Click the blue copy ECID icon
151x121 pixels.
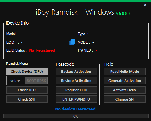(x=72, y=42)
